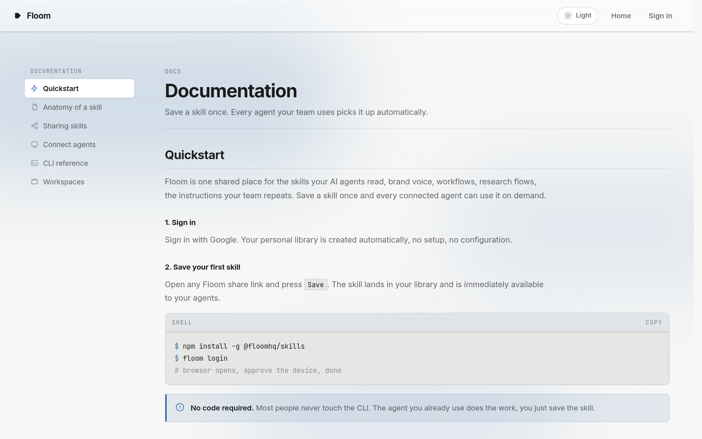Viewport: 702px width, 439px height.
Task: Click the DOCUMENTATION sidebar header
Action: tap(56, 71)
